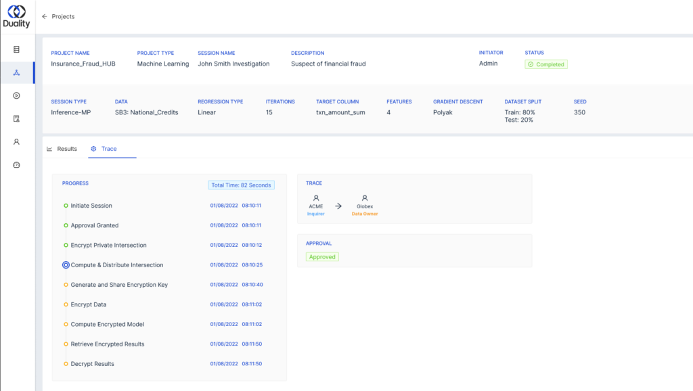This screenshot has height=391, width=693.
Task: Open the datasets list icon in sidebar
Action: coord(17,49)
